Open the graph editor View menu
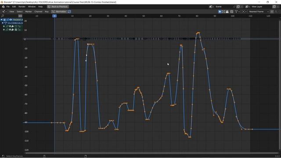This screenshot has width=281, height=158. coord(12,12)
